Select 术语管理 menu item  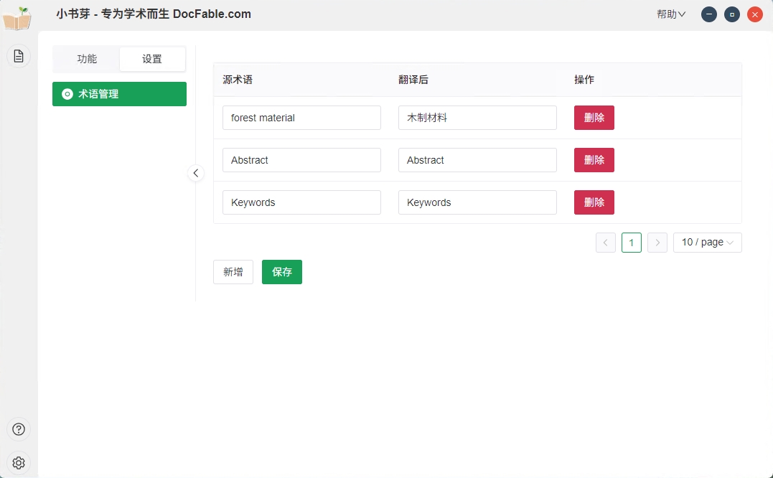click(119, 94)
